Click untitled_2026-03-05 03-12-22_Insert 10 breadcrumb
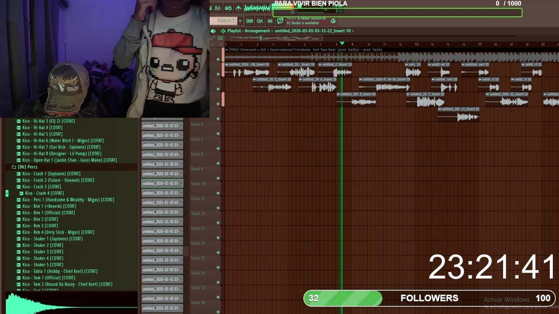Viewport: 559px width, 314px height. click(313, 31)
